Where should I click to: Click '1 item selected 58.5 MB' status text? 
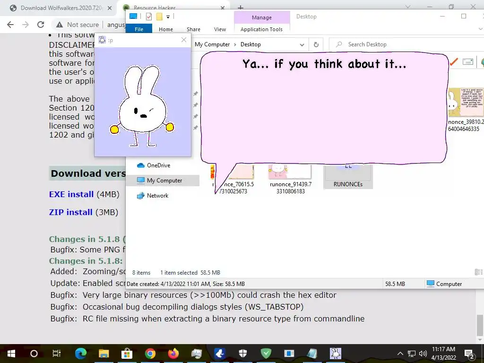(x=190, y=273)
